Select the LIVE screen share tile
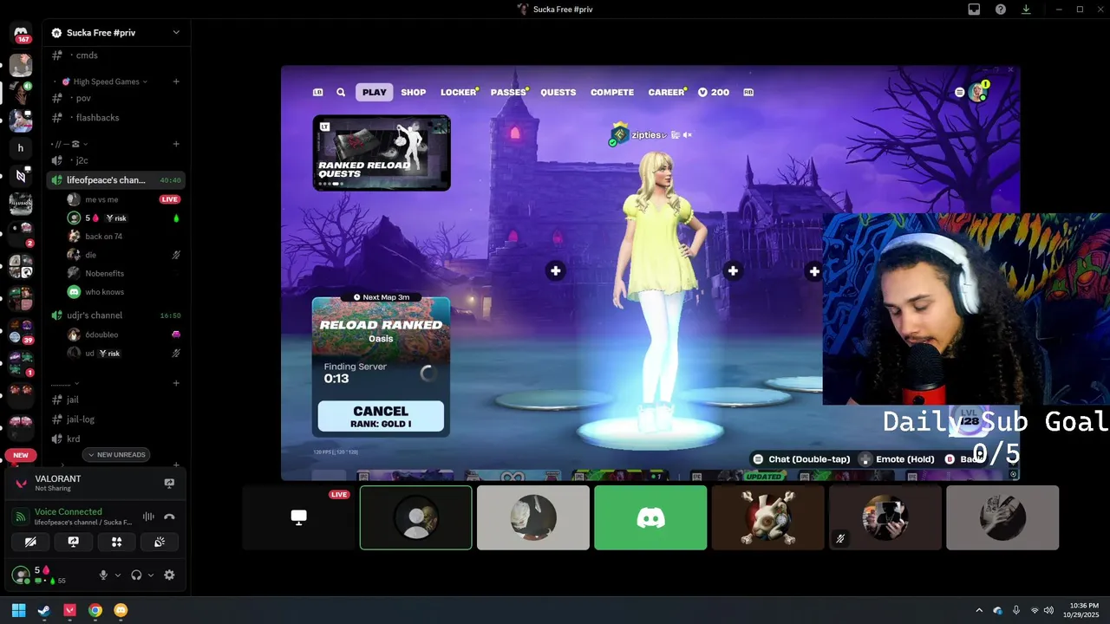The height and width of the screenshot is (624, 1110). pyautogui.click(x=299, y=517)
